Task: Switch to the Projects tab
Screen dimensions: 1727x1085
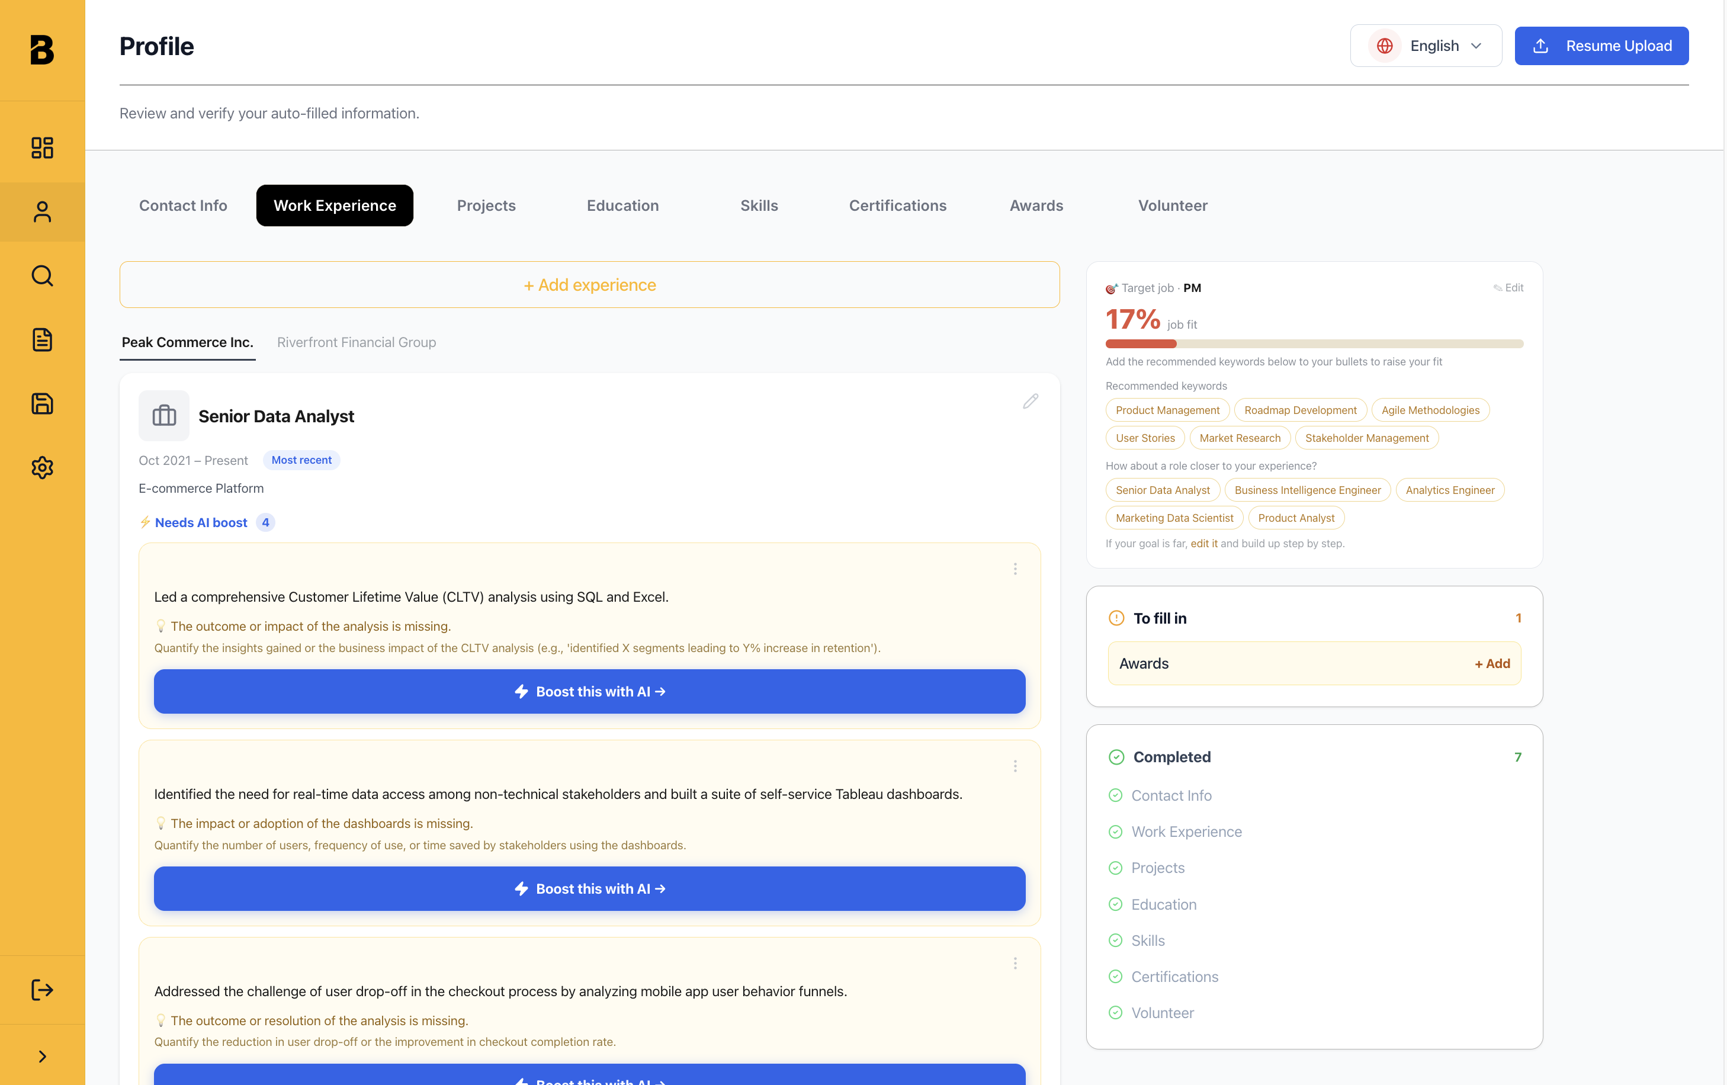Action: (486, 205)
